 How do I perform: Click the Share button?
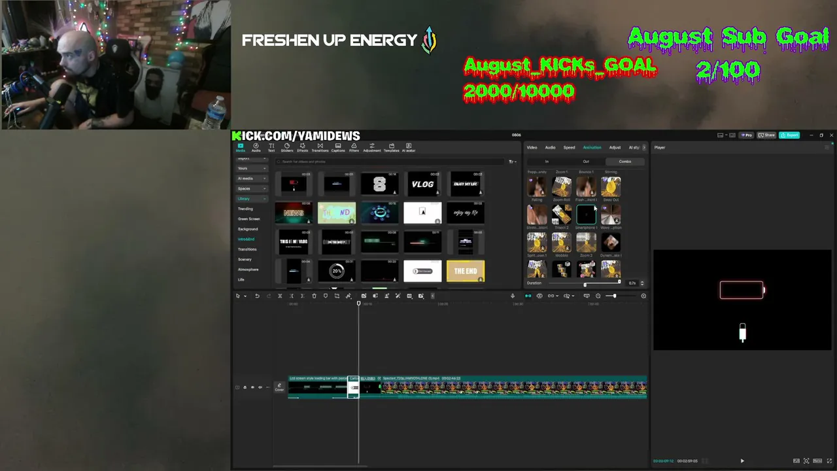(767, 135)
